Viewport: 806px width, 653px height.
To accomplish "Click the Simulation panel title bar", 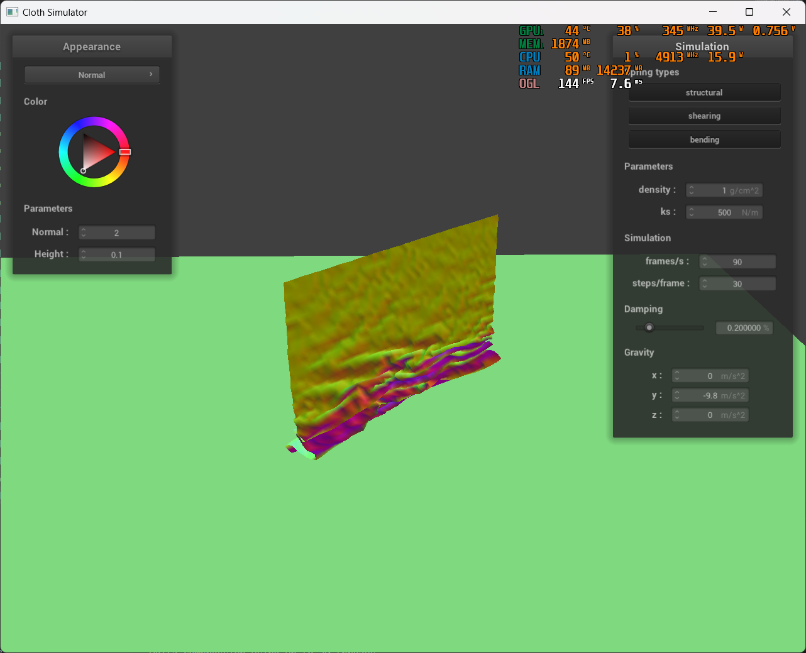I will [702, 47].
